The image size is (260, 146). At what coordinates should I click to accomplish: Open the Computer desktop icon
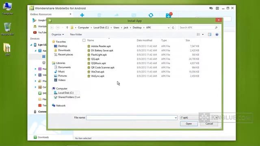pos(7,8)
